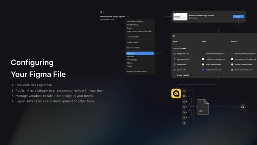Click the UX/UI Team subtitle in library card
The image size is (257, 145).
193,18
